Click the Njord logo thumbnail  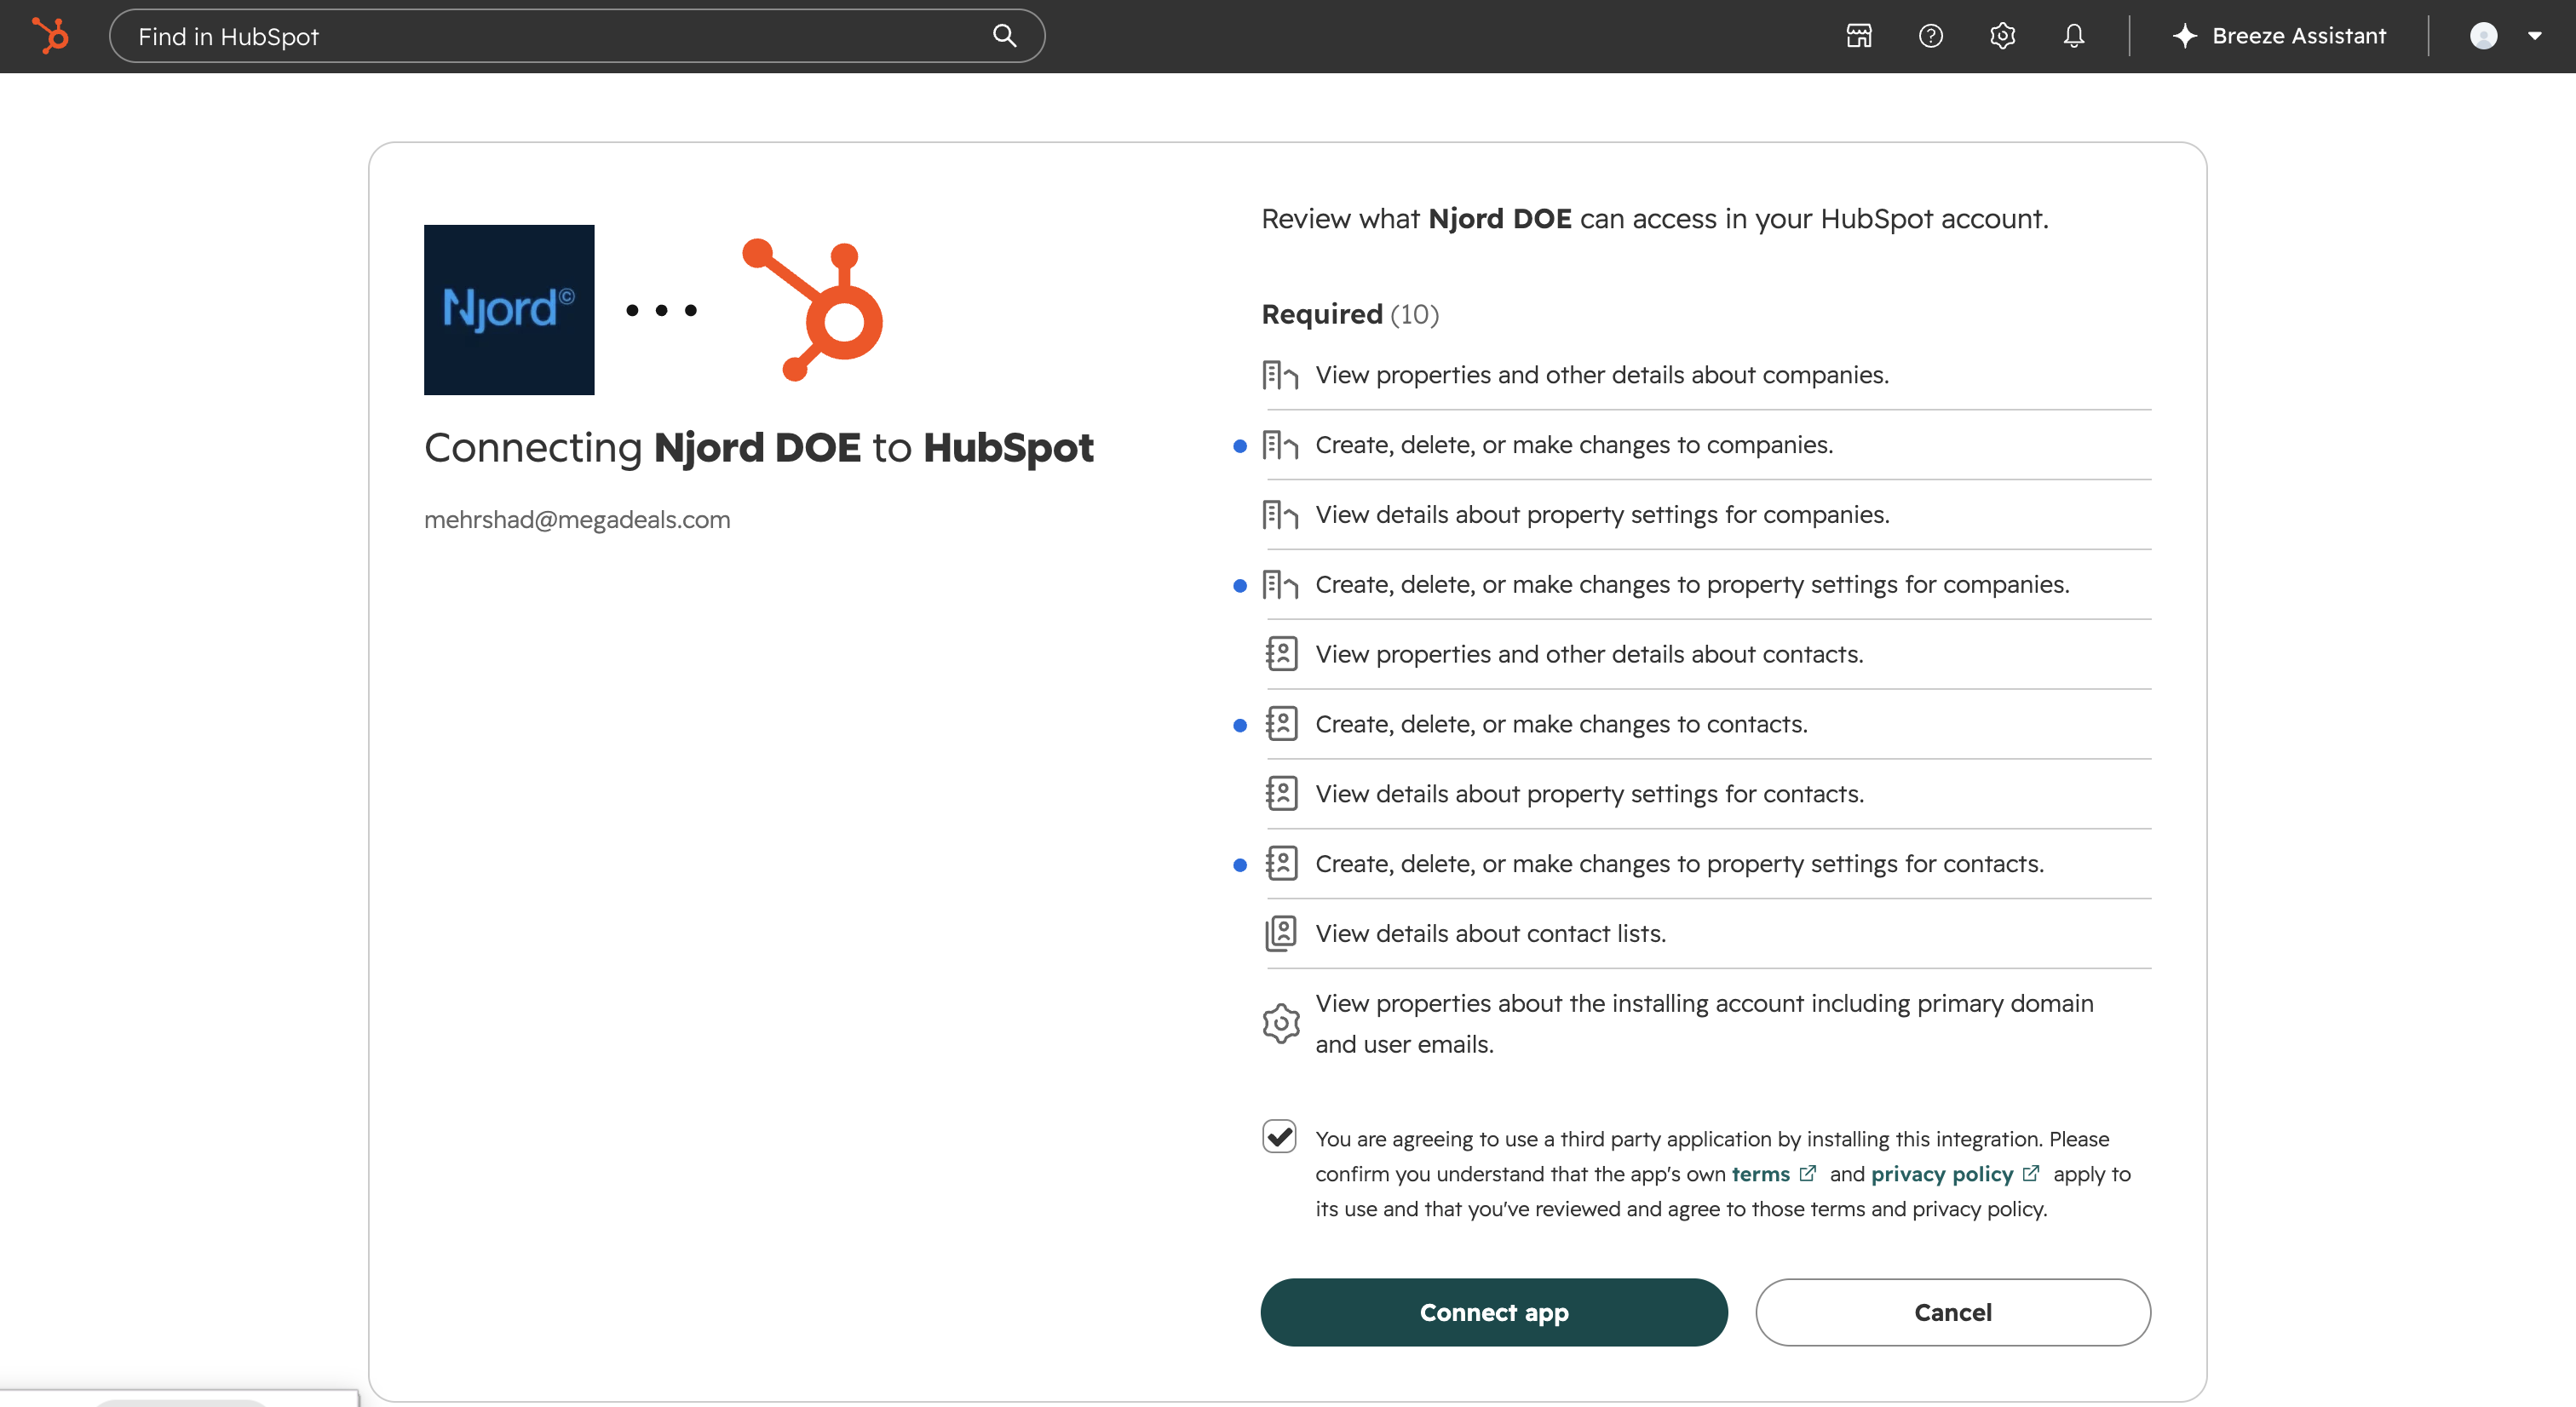click(x=509, y=310)
